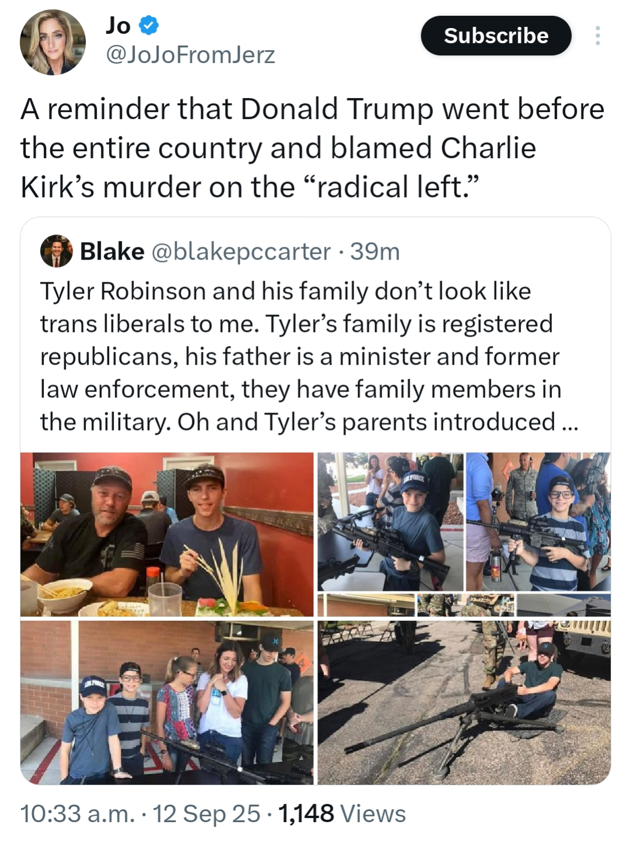The image size is (630, 842).
Task: Click the Subscribe button
Action: 496,36
